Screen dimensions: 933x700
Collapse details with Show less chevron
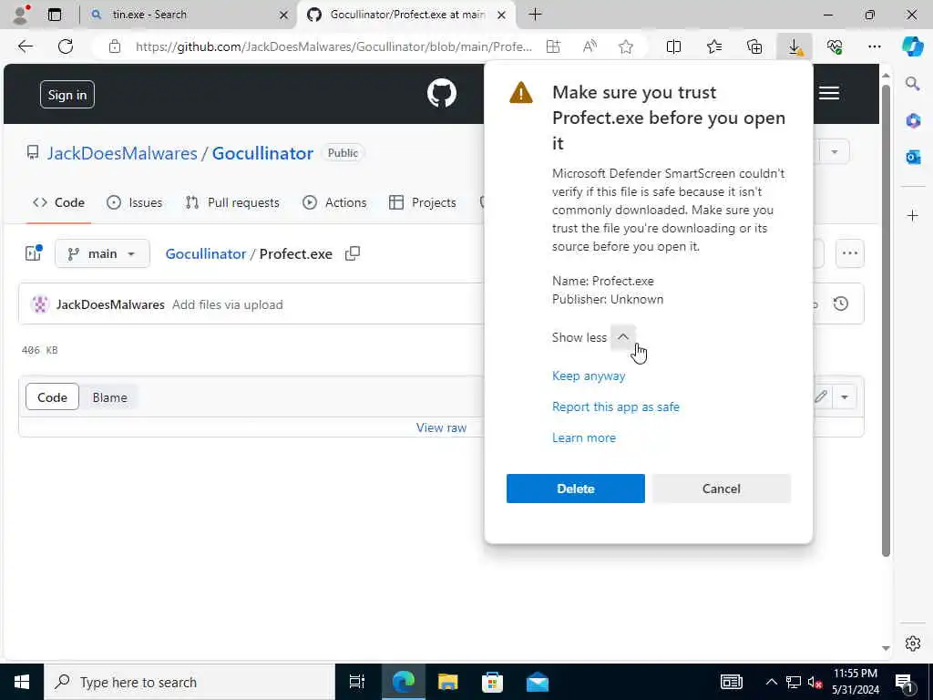click(623, 337)
